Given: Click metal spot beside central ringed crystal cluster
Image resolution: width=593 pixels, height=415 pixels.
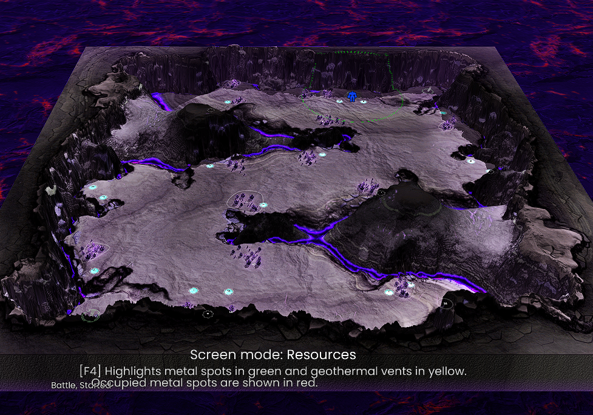Looking at the screenshot, I should [263, 205].
